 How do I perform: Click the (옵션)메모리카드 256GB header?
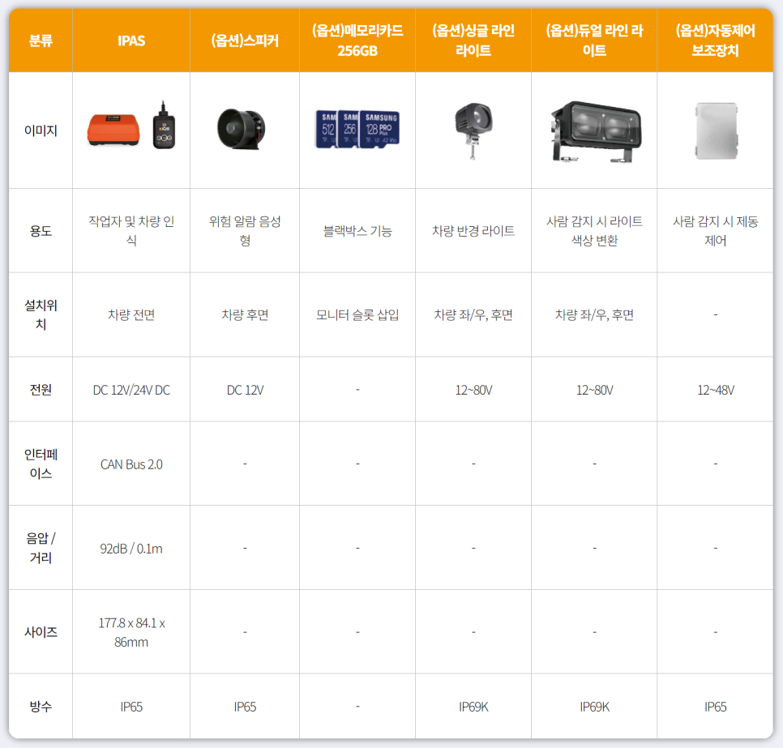(x=357, y=41)
